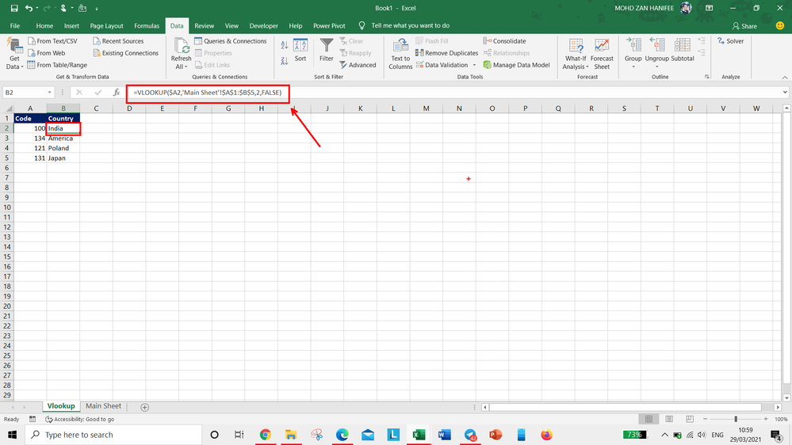Select Normal view button
Image resolution: width=792 pixels, height=445 pixels.
pyautogui.click(x=649, y=420)
